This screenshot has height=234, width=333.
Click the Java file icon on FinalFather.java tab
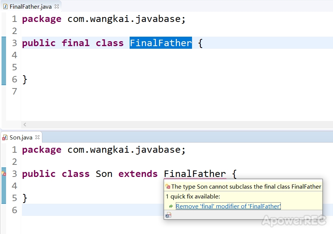click(x=6, y=6)
